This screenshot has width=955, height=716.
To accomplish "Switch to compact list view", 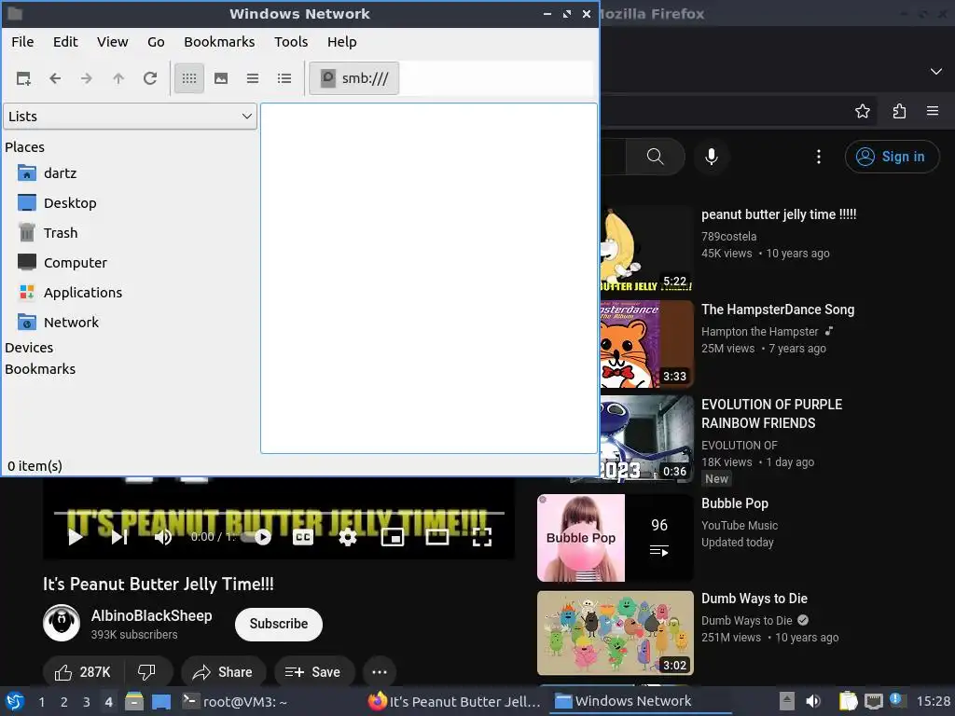I will pyautogui.click(x=253, y=78).
